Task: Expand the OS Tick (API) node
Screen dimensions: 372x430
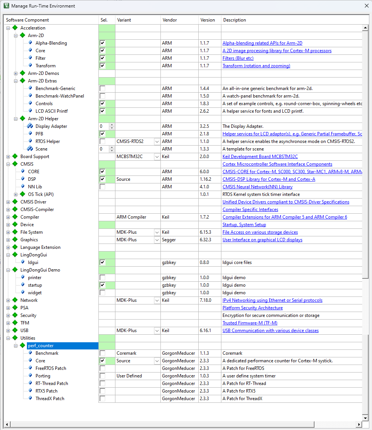Action: [16, 194]
